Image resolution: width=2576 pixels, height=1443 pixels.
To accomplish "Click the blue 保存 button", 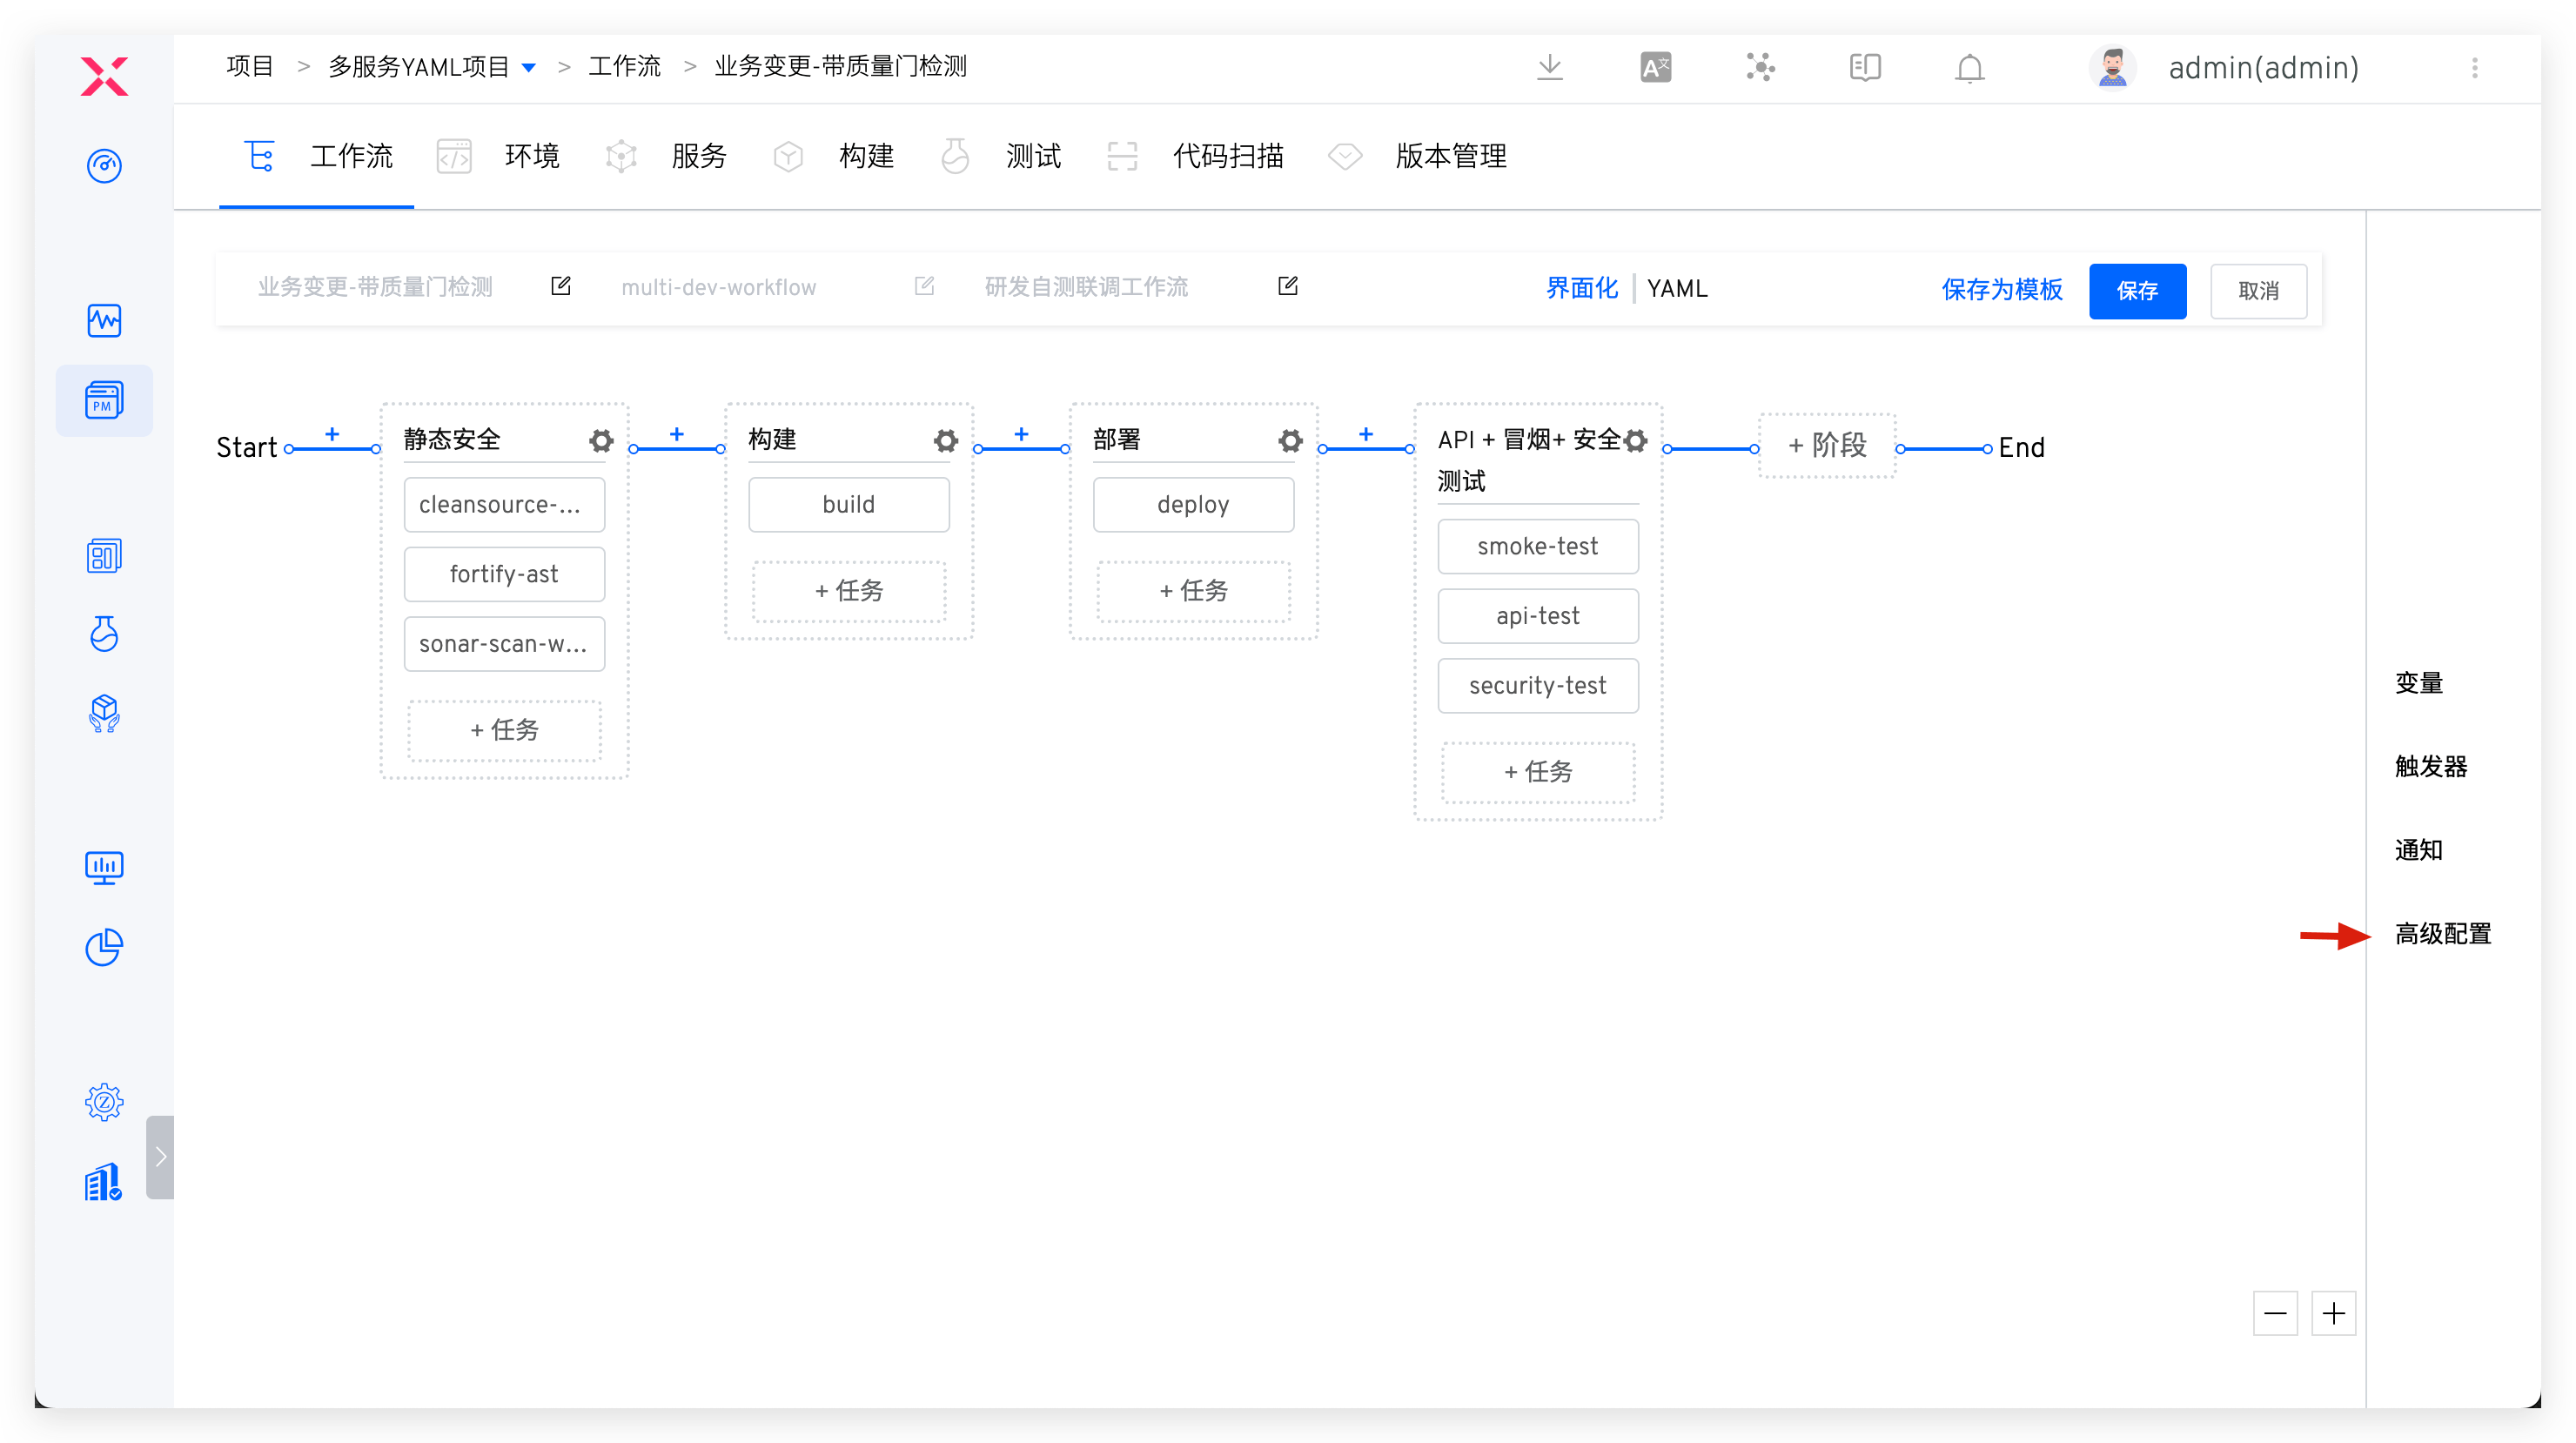I will tap(2137, 291).
